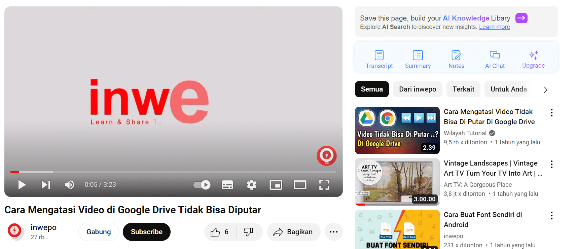The height and width of the screenshot is (249, 576).
Task: Visit the 'Art TV: A Gorgeous Place' channel
Action: [x=478, y=185]
